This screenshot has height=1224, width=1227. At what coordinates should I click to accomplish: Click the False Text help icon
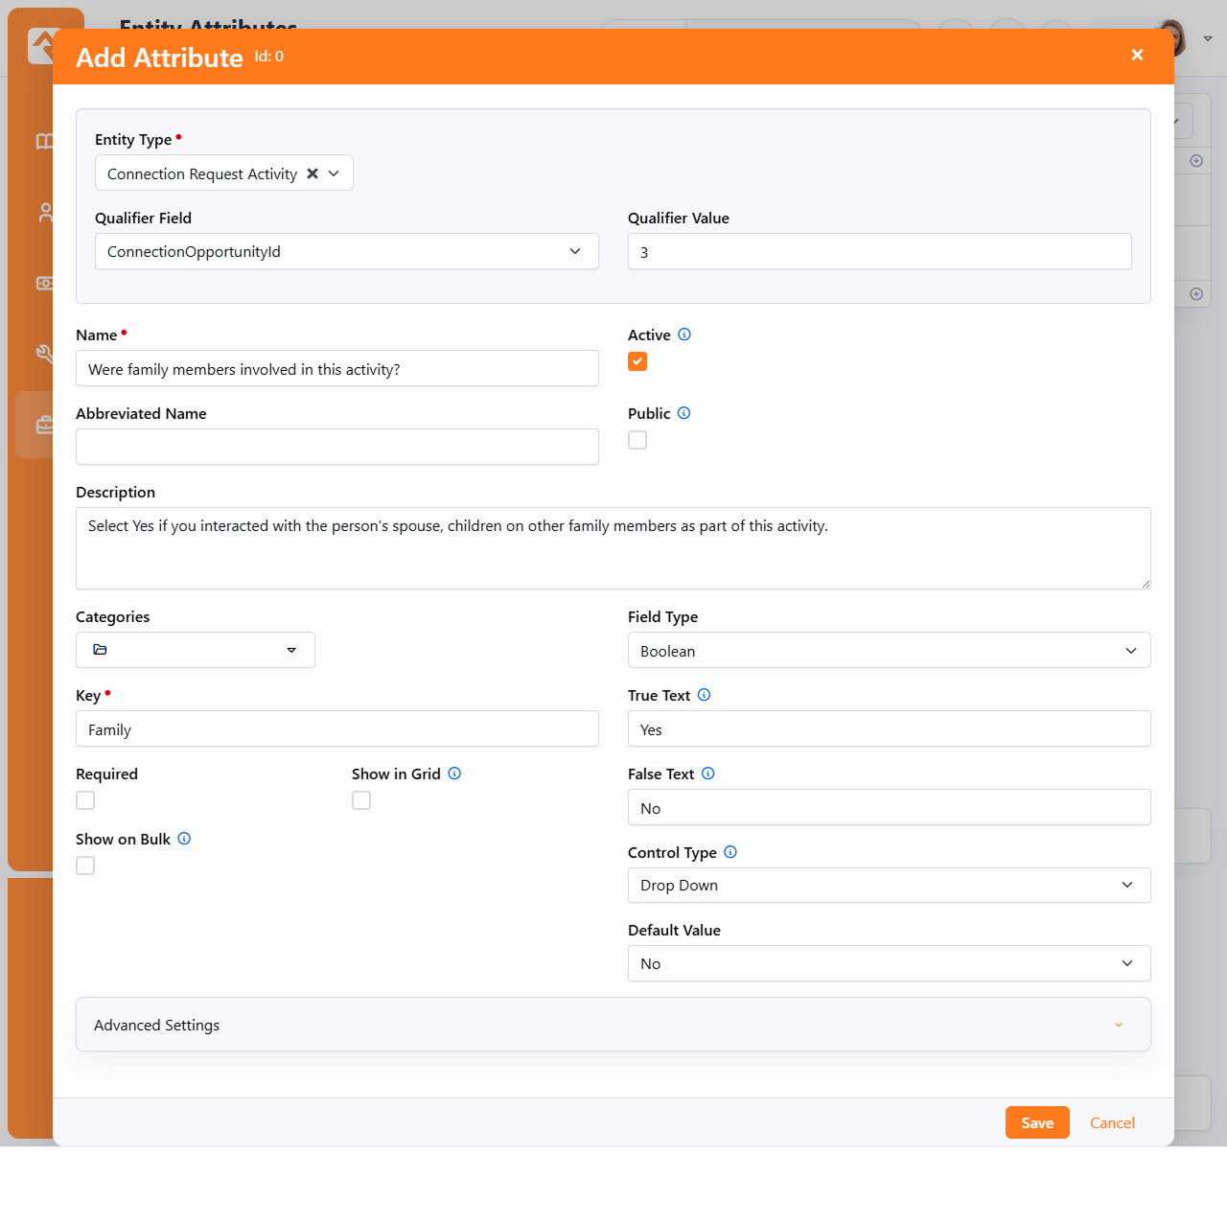click(707, 774)
